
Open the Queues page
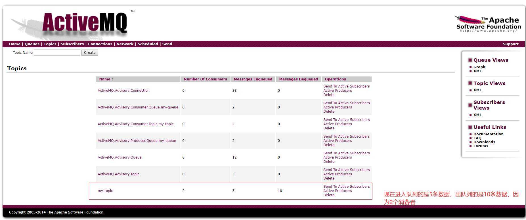32,44
